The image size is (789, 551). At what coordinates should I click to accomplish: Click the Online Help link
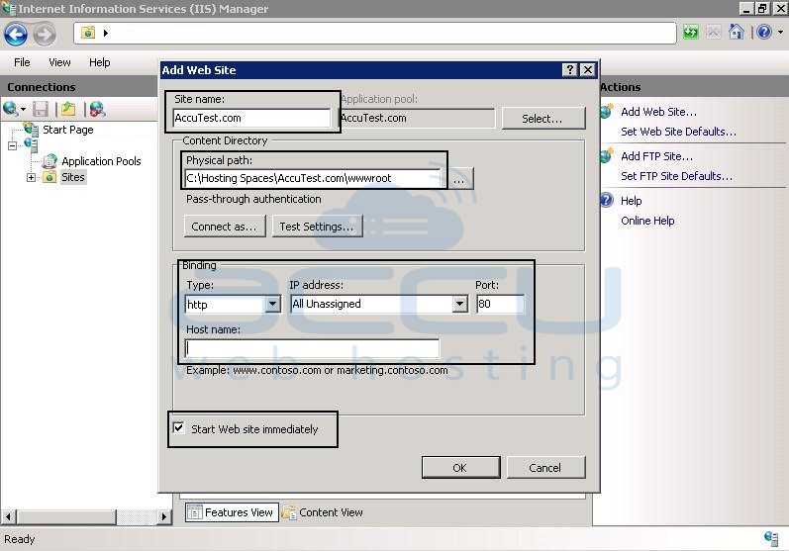[647, 221]
